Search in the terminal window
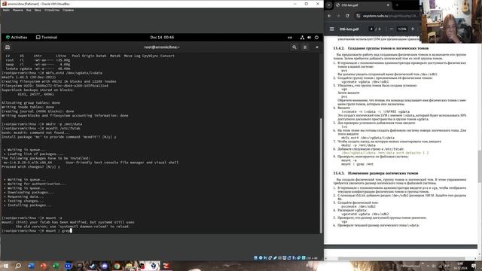 294,47
